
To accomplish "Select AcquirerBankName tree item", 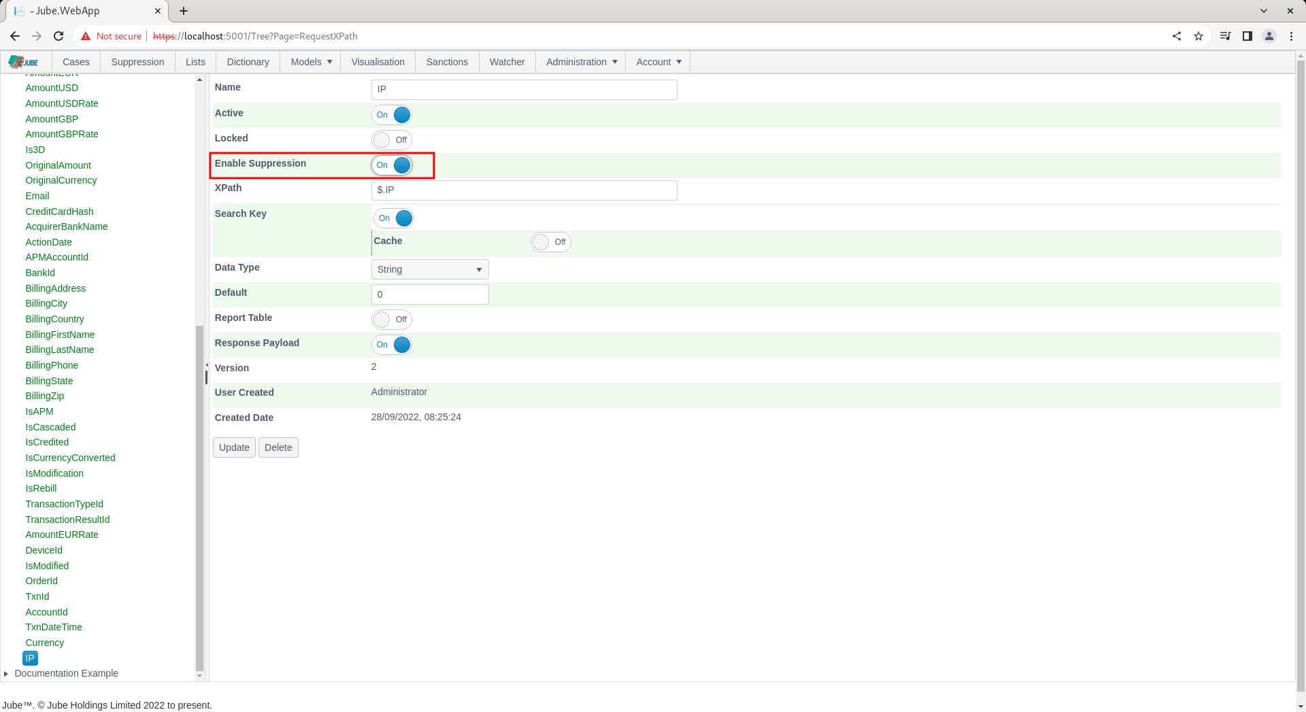I will 67,226.
